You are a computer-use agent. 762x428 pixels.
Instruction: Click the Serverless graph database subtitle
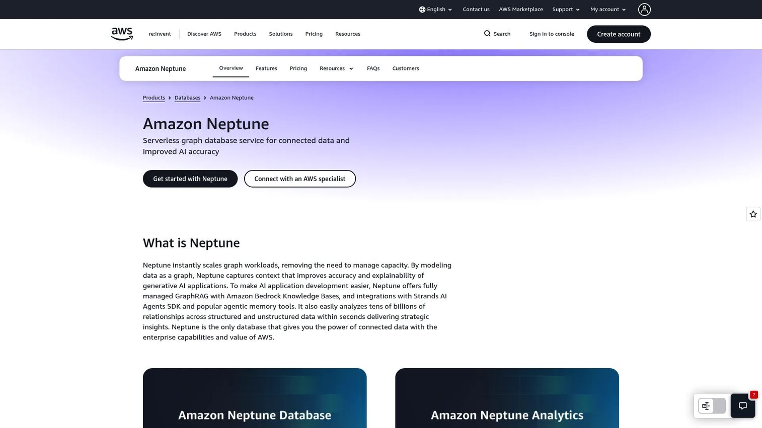[x=246, y=146]
